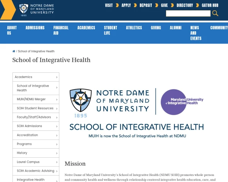Open the Academics main nav menu

point(86,28)
